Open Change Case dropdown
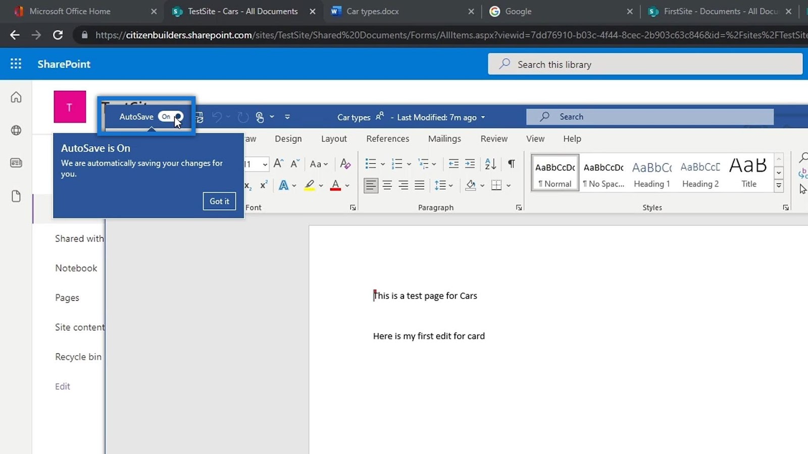 tap(319, 164)
